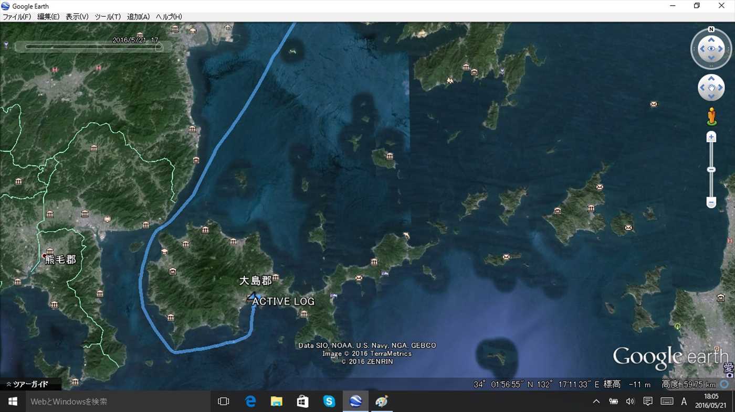This screenshot has height=412, width=735.
Task: Click the hand icon in move joystick
Action: 711,88
